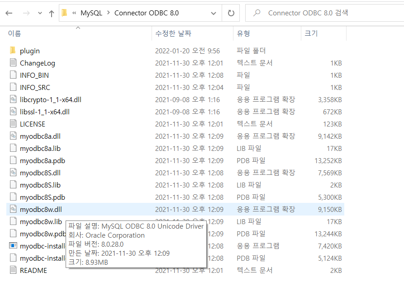
Task: Click myodbc8S.dll file name
Action: coord(40,173)
